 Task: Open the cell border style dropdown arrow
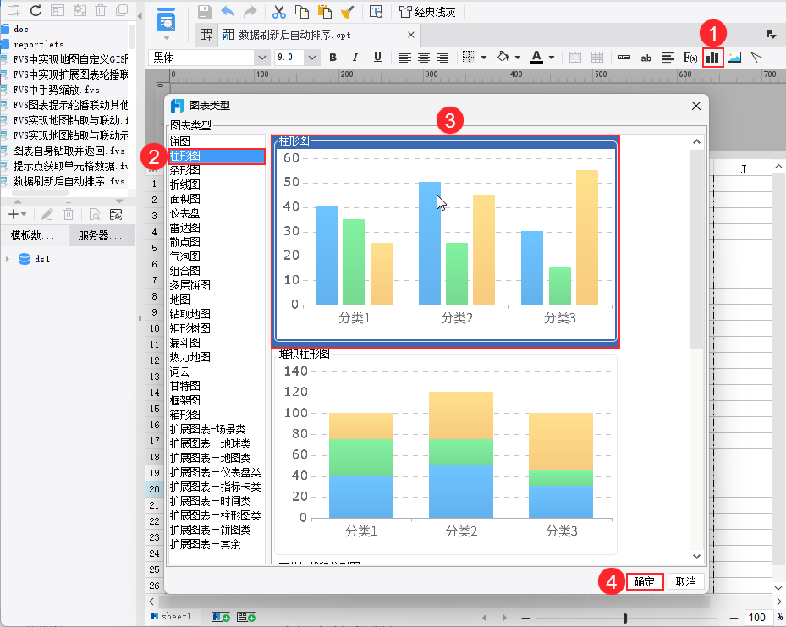[484, 58]
